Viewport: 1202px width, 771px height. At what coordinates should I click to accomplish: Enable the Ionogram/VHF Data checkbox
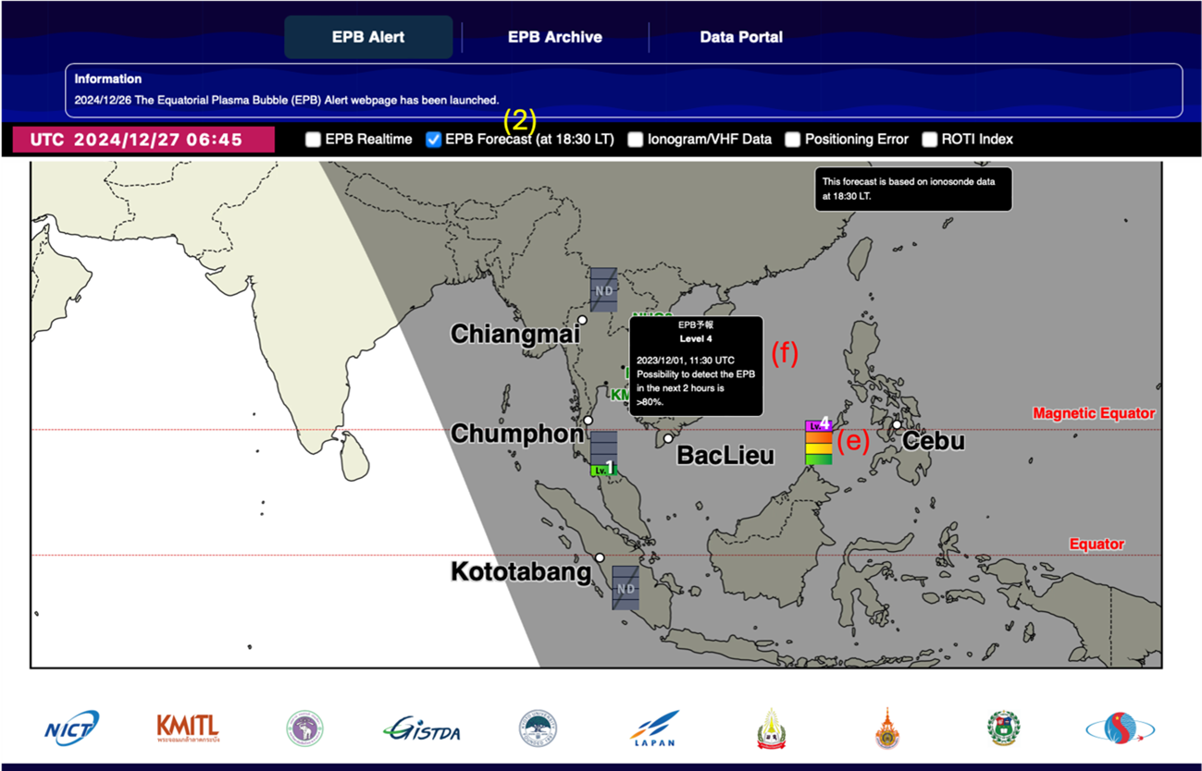pyautogui.click(x=635, y=139)
